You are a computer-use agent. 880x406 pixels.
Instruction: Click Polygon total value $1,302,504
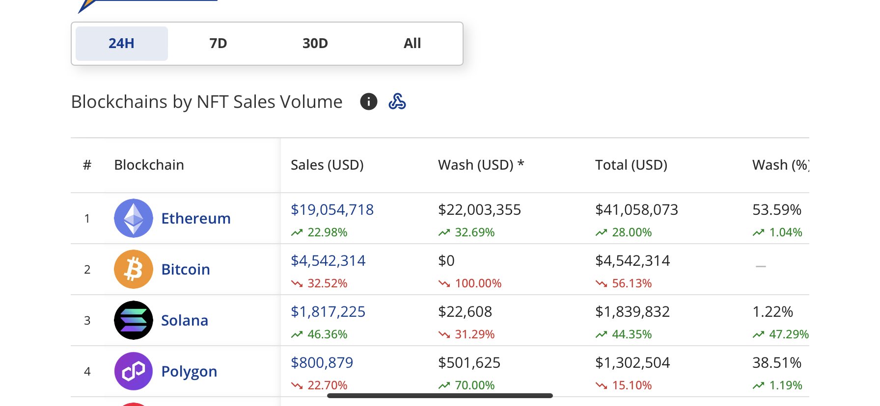coord(632,363)
